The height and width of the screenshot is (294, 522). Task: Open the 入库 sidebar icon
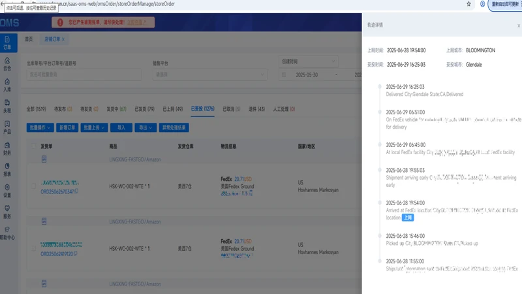pyautogui.click(x=7, y=86)
